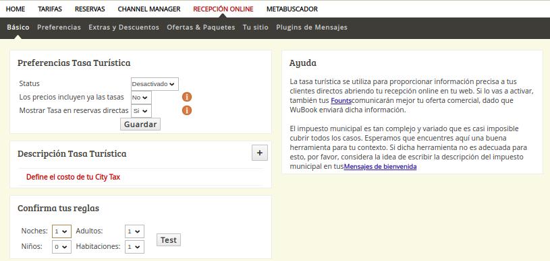Open METABUSCADOR menu

[292, 9]
